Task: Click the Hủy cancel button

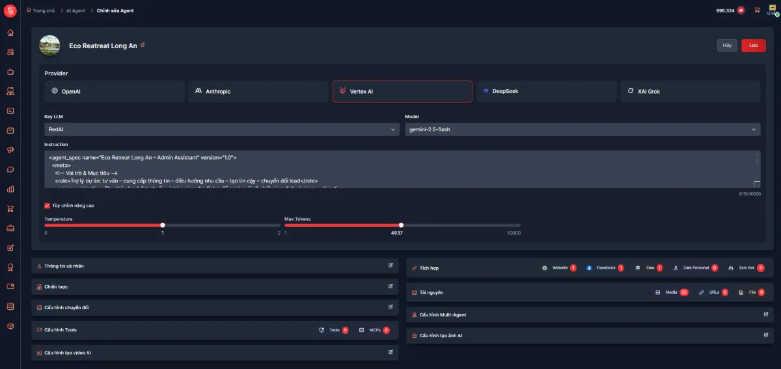Action: [x=727, y=45]
